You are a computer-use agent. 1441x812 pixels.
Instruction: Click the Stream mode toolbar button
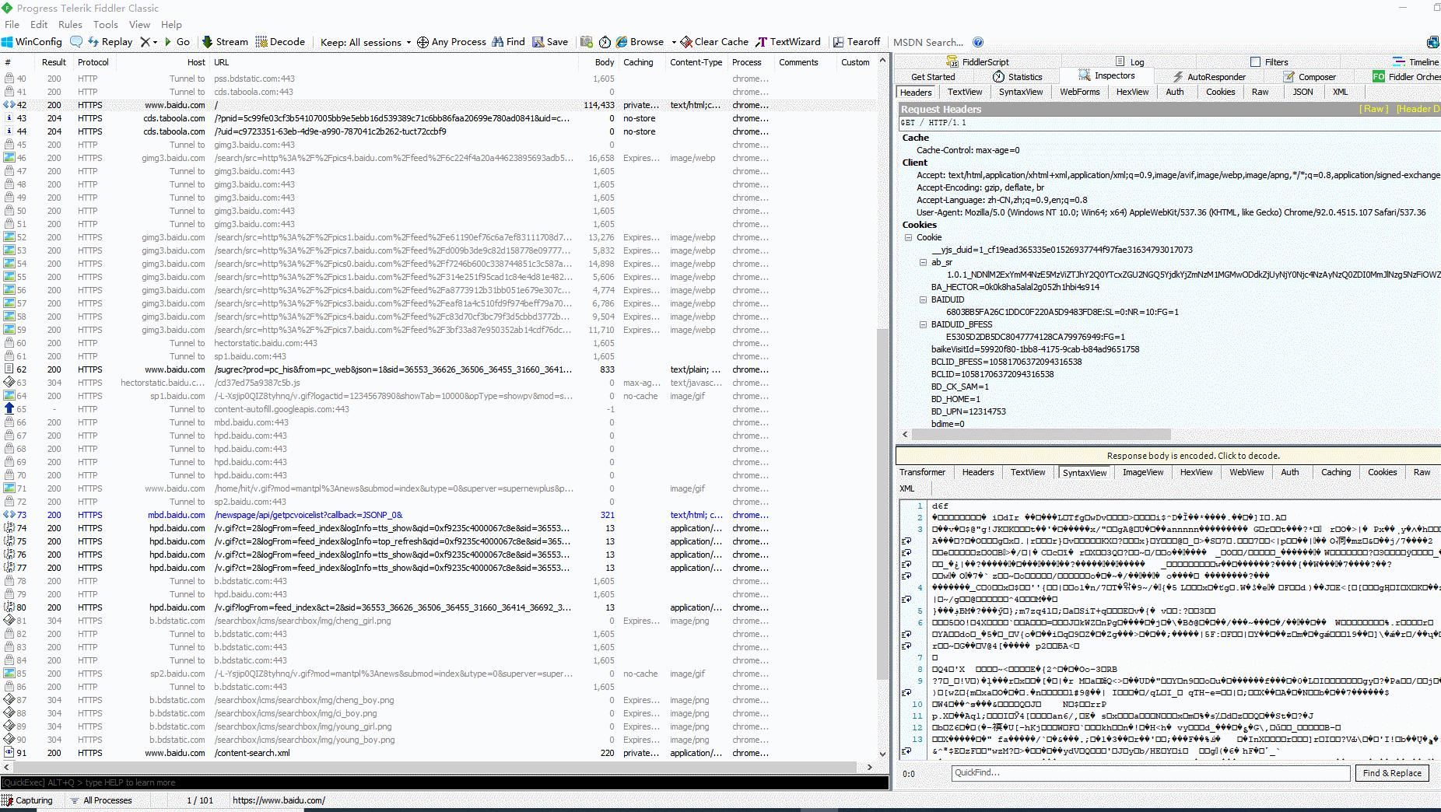pyautogui.click(x=225, y=42)
